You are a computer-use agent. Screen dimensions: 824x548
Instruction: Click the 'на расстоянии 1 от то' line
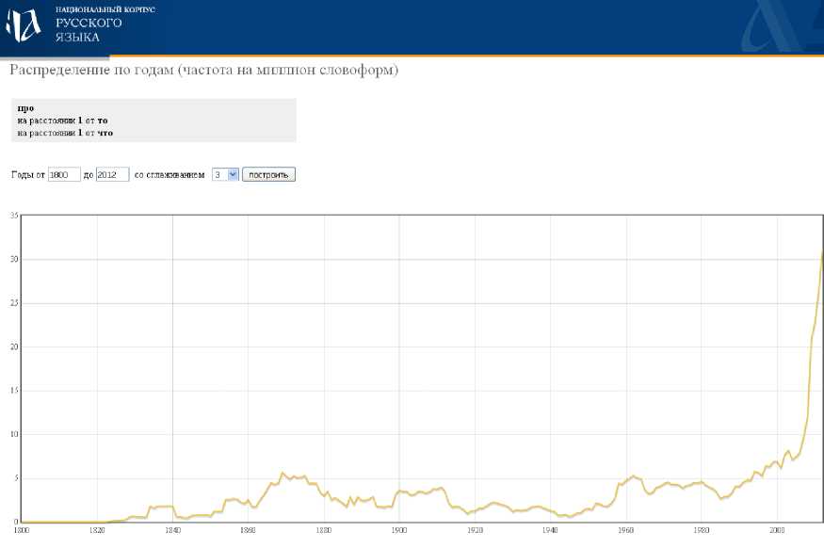pyautogui.click(x=62, y=121)
